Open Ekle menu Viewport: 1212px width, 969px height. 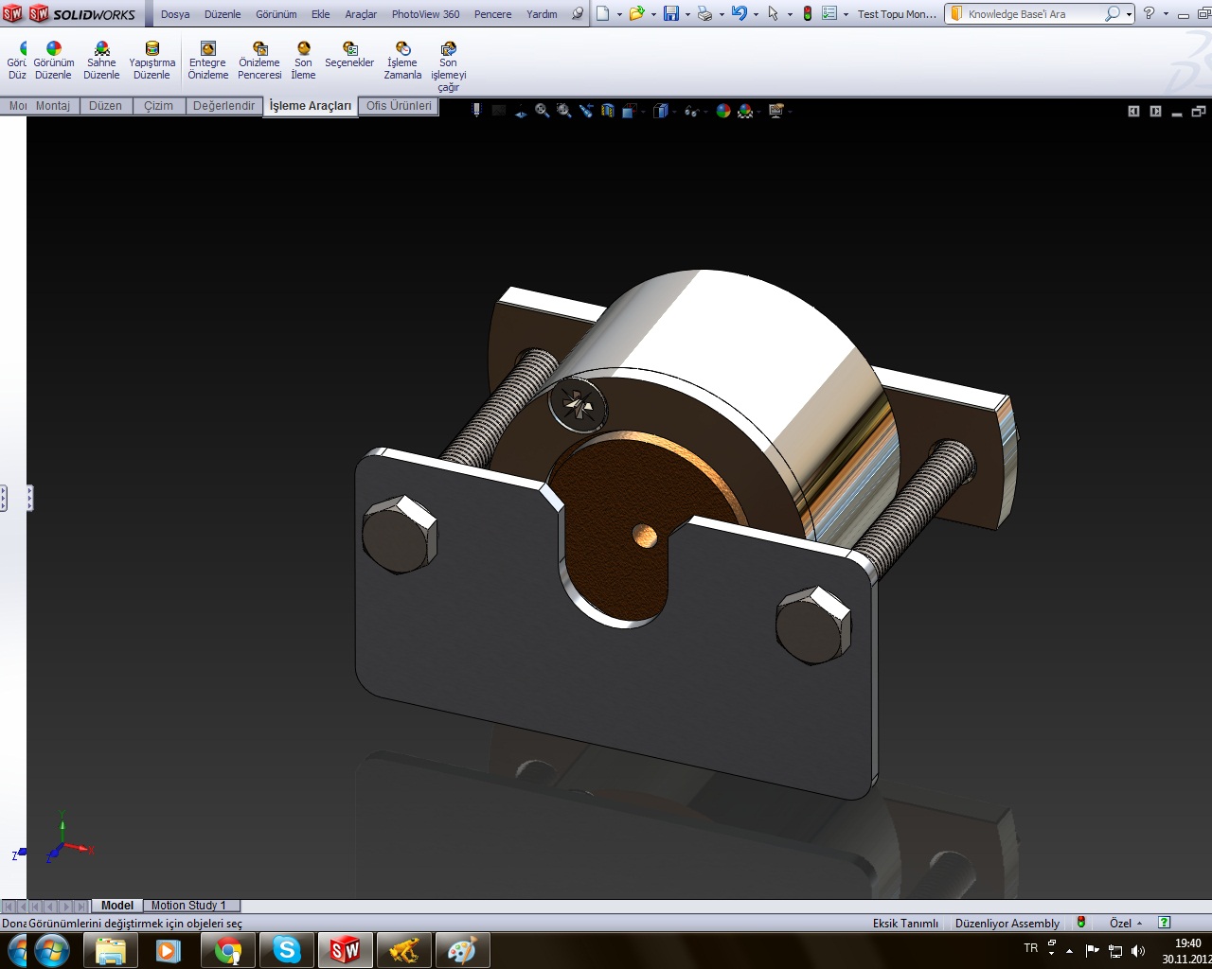coord(321,14)
